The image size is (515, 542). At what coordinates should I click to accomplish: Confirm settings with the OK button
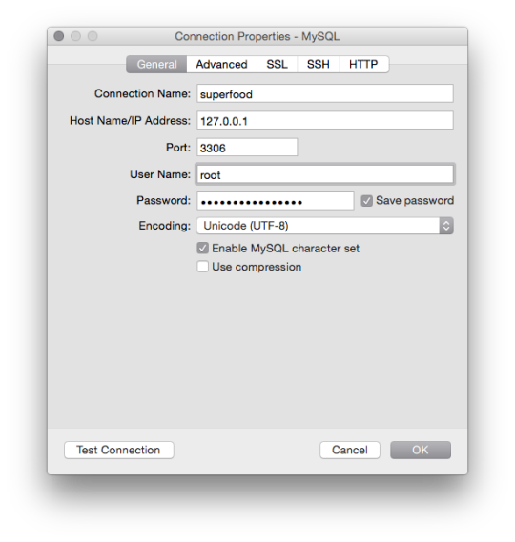click(421, 450)
